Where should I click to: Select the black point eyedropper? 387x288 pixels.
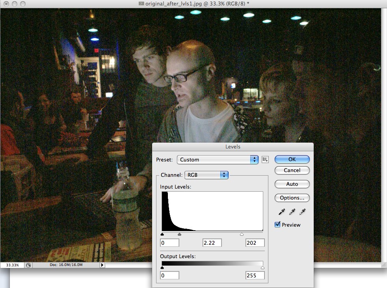[282, 212]
